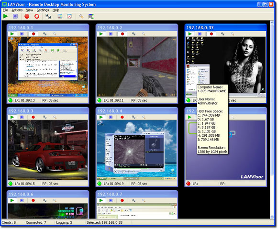Toggle blue stop button on 192.168.0.4 panel
The image size is (278, 229).
(x=111, y=117)
